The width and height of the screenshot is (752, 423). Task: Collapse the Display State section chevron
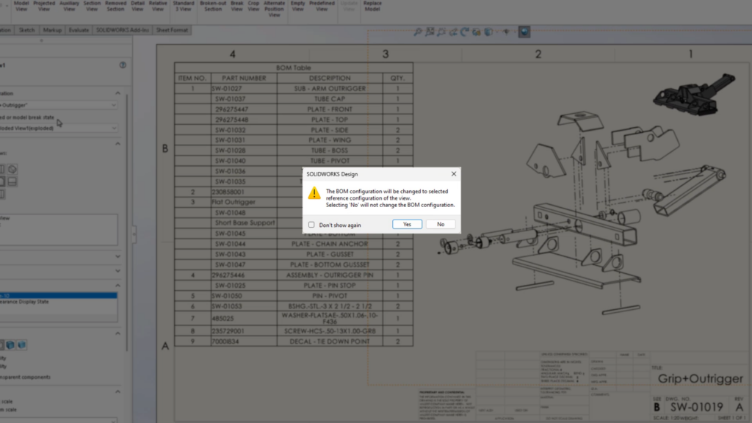(117, 286)
